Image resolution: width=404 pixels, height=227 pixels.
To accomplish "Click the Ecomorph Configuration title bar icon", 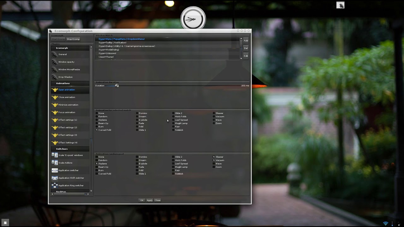I will 50,31.
